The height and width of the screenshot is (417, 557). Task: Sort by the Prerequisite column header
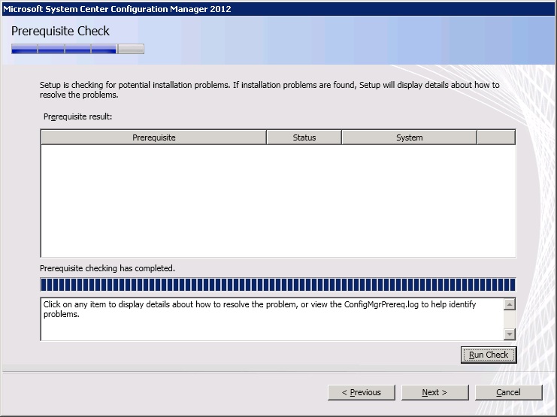154,137
